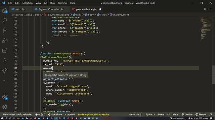Click the Windows Start button
215x120 pixels.
pyautogui.click(x=2, y=118)
